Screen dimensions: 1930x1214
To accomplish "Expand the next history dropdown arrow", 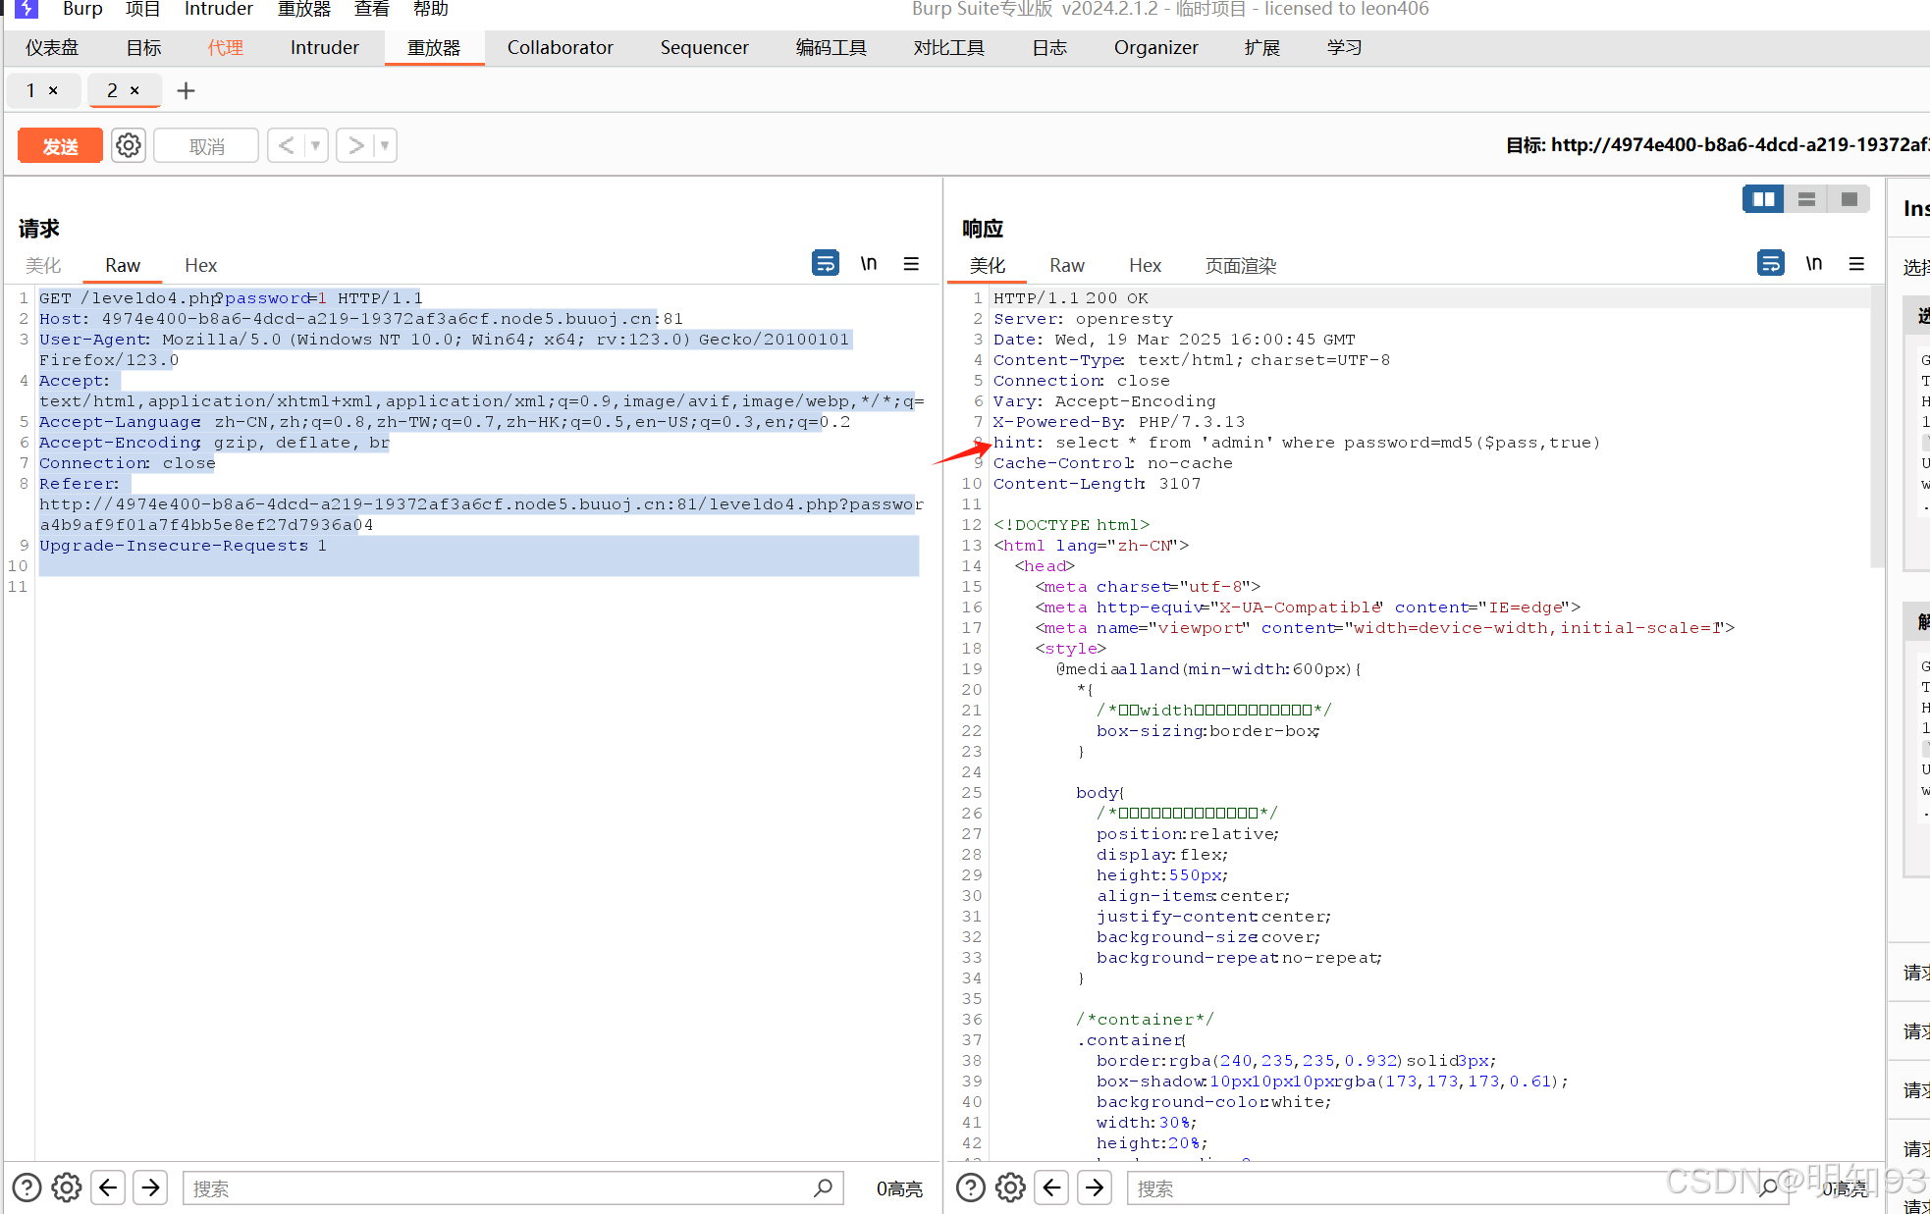I will (385, 145).
